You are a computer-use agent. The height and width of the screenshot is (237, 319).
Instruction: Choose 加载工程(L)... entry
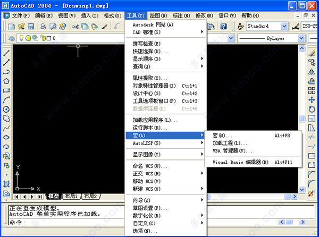pos(253,143)
